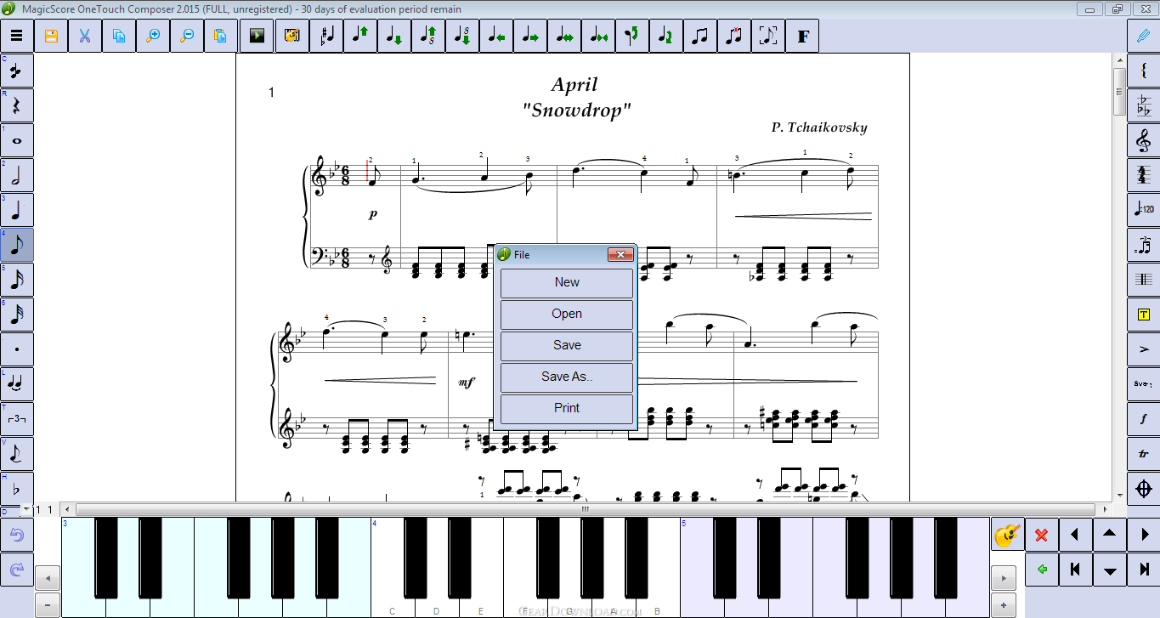Click the horizontal scrollbar thumb of score

coord(586,509)
